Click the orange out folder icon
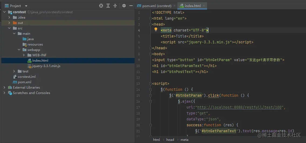The width and height of the screenshot is (306, 143). click(x=15, y=23)
